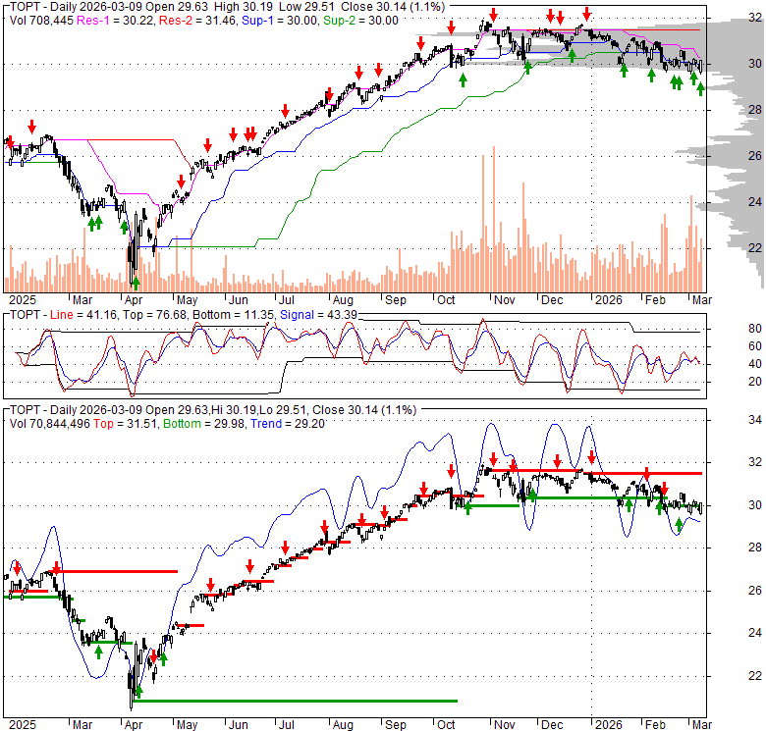Select Oct on the upper chart time axis
766x731 pixels.
coord(446,300)
